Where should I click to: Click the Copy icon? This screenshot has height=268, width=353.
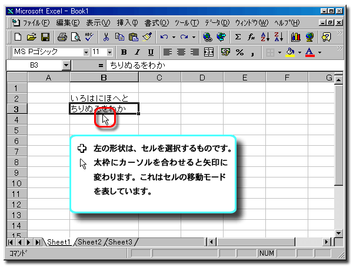[x=119, y=37]
